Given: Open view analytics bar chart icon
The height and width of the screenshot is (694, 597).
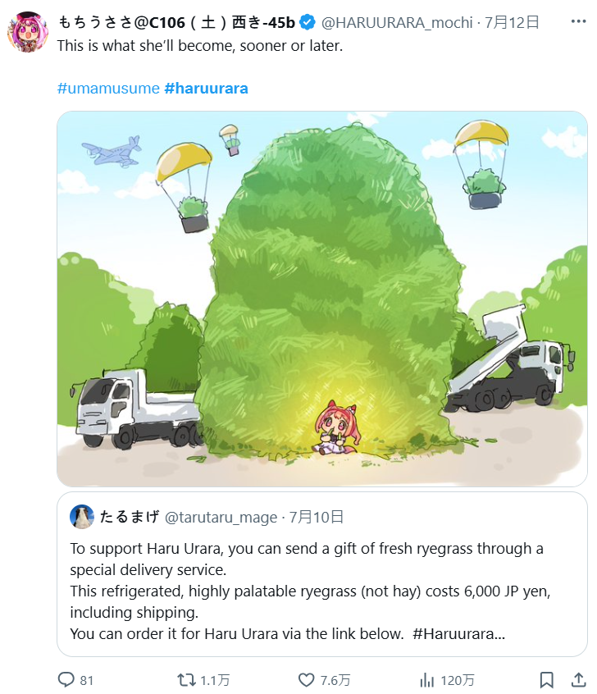Looking at the screenshot, I should tap(427, 679).
